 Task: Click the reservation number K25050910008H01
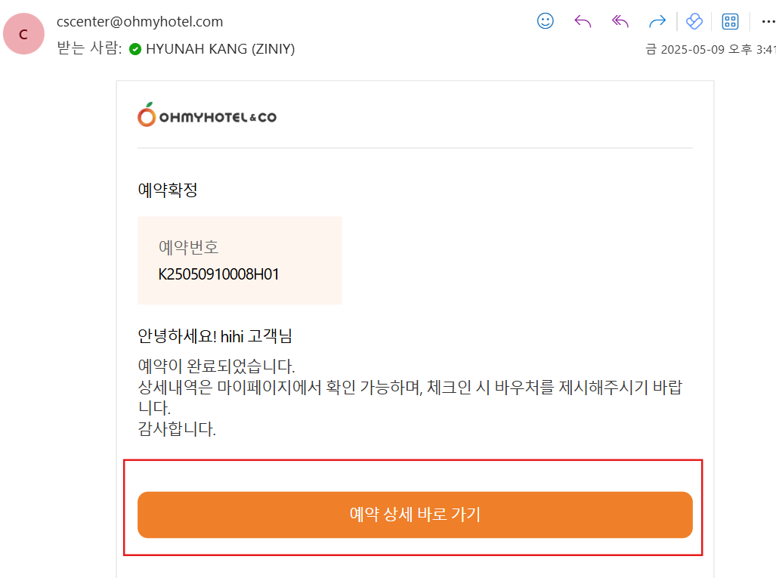click(218, 274)
